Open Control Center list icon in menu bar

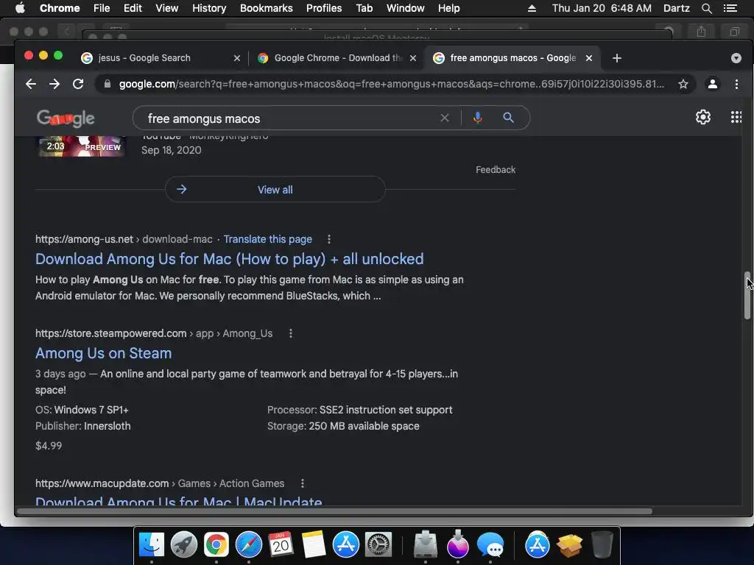[x=730, y=8]
